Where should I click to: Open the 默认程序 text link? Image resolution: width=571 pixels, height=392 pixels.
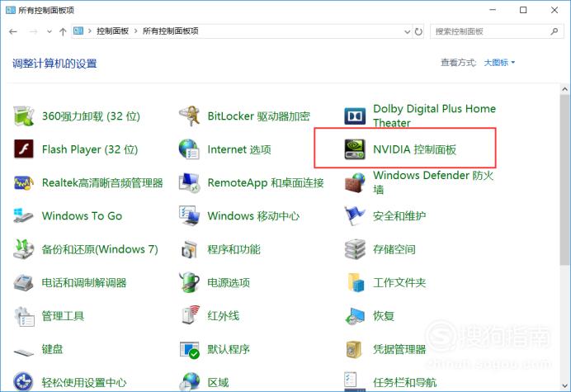click(x=229, y=349)
